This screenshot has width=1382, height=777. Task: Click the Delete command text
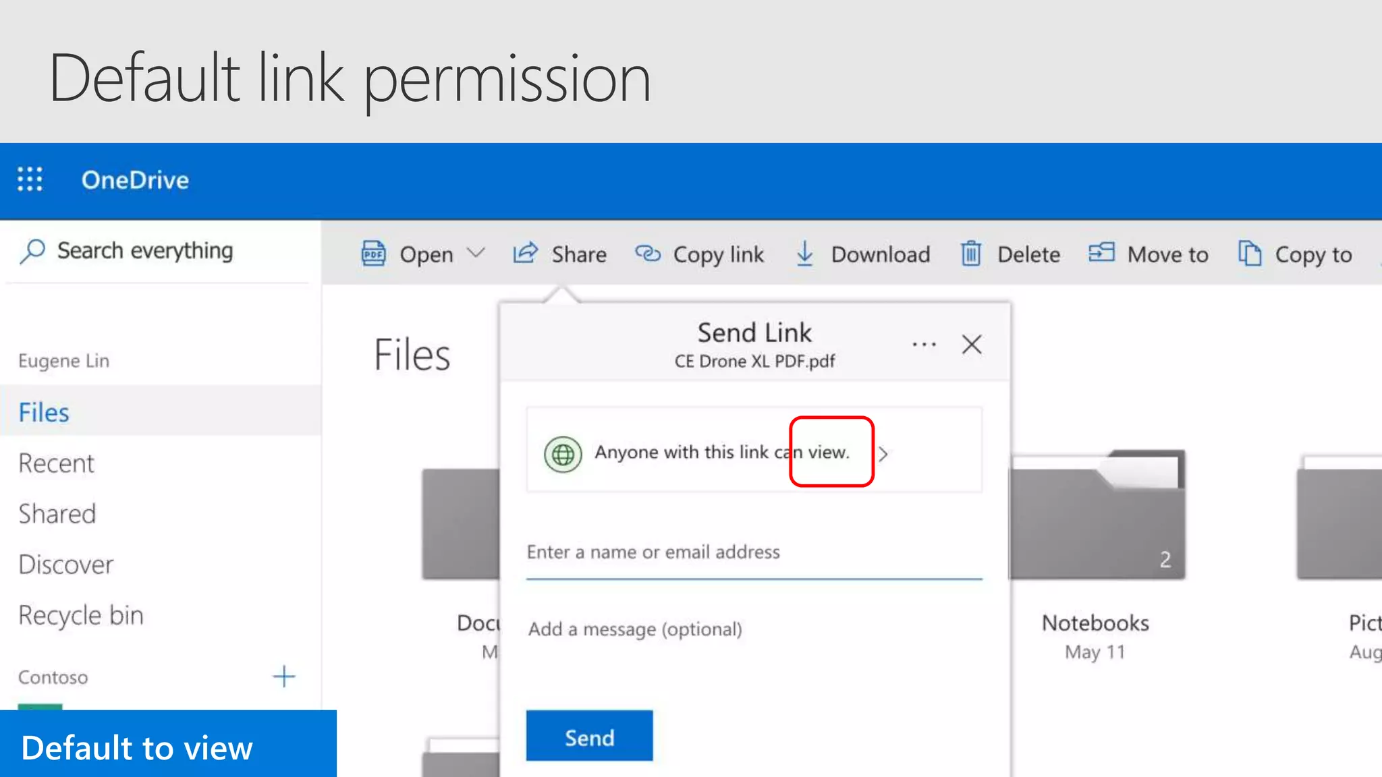1029,254
